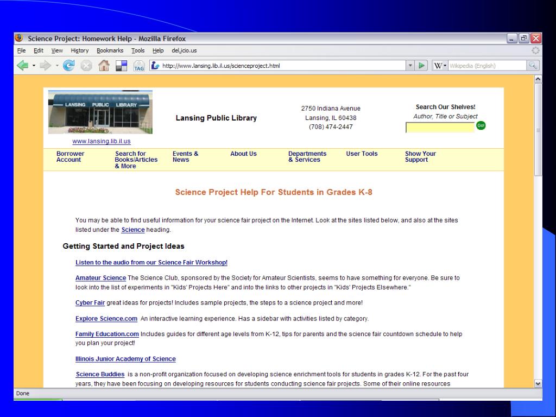Click the Getting Started and Project Ideas heading

point(123,246)
